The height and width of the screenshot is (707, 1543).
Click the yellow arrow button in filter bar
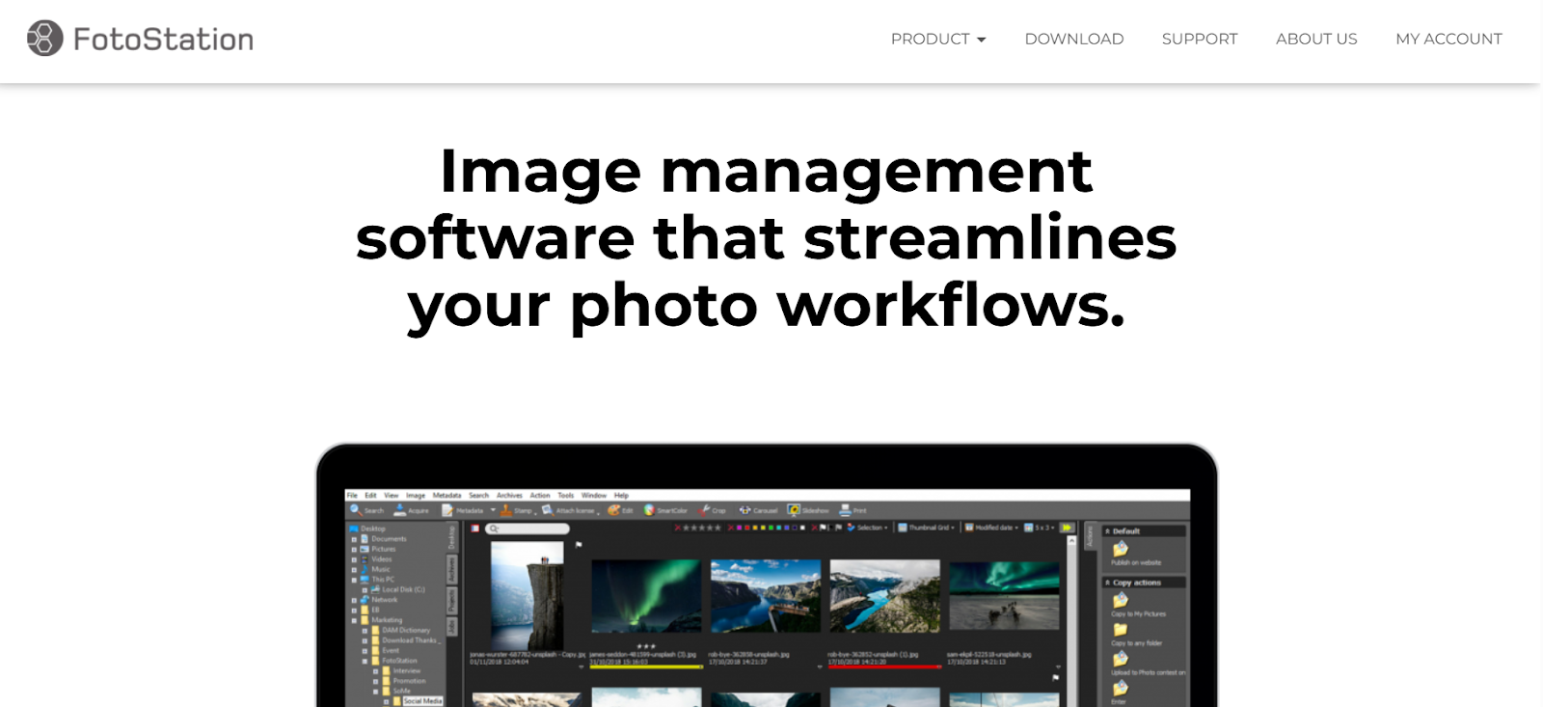click(1067, 528)
